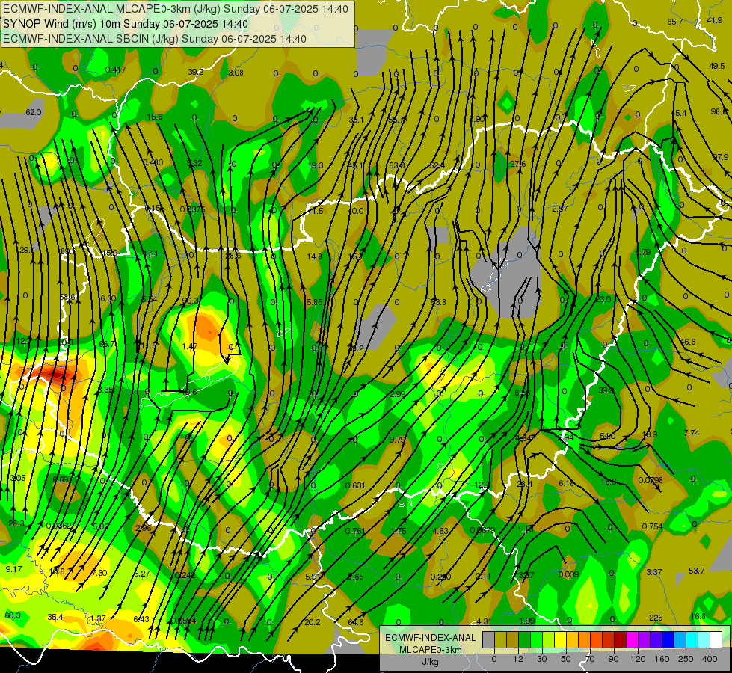Click the map value 0.417
732x673 pixels.
tap(115, 70)
